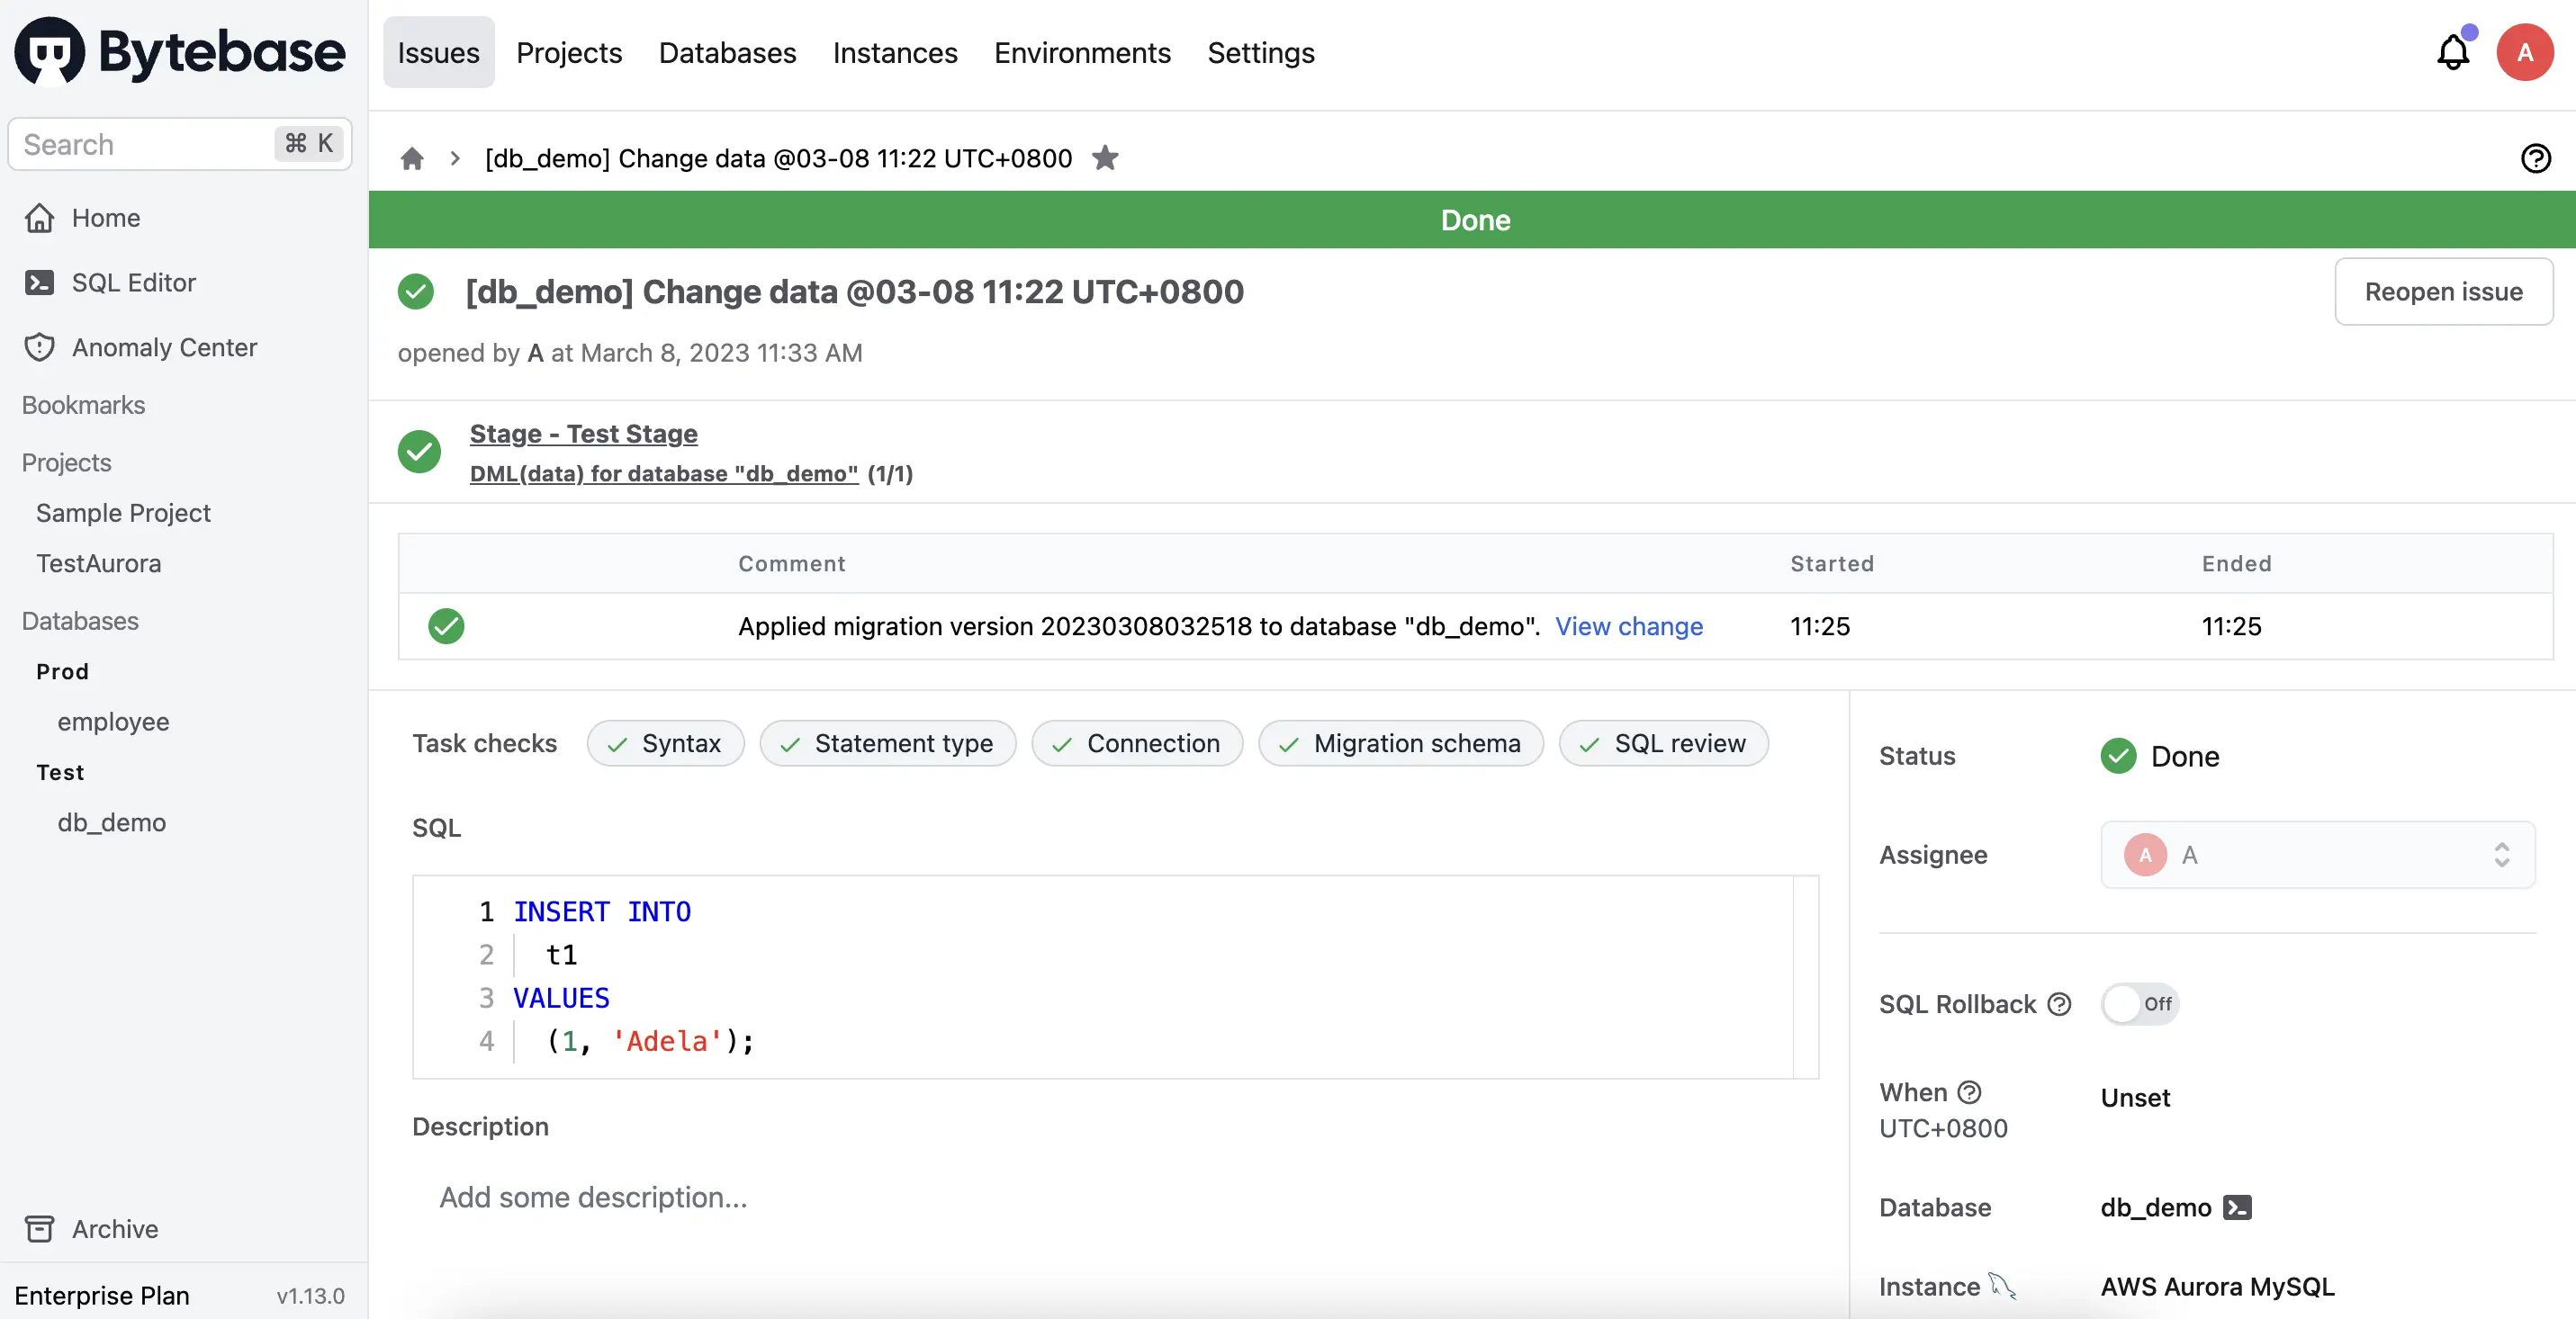Open db_demo in SQL Editor via terminal icon

2237,1207
